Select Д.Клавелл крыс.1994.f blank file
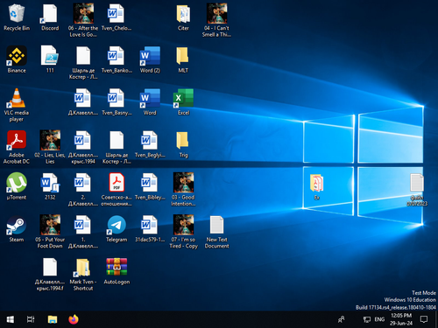The height and width of the screenshot is (328, 438). (x=50, y=267)
